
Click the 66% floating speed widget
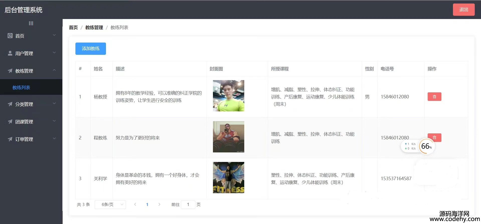426,146
